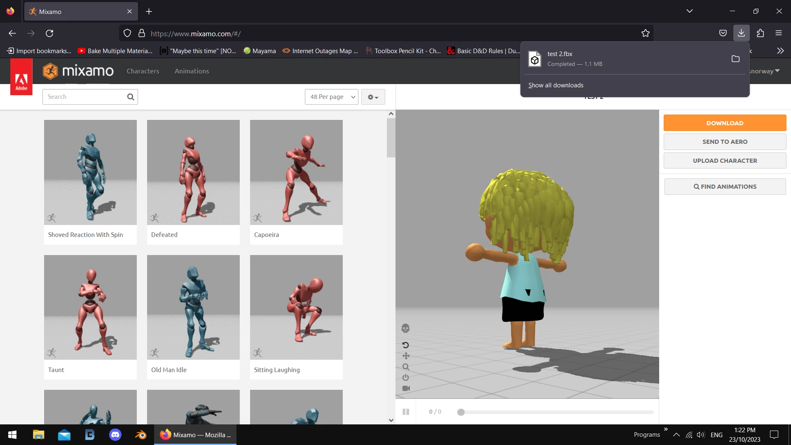Toggle the follow camera video icon

(x=406, y=388)
